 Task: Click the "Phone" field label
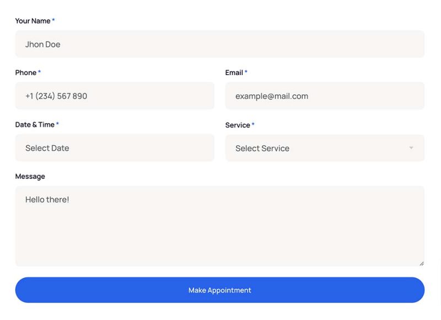point(25,73)
